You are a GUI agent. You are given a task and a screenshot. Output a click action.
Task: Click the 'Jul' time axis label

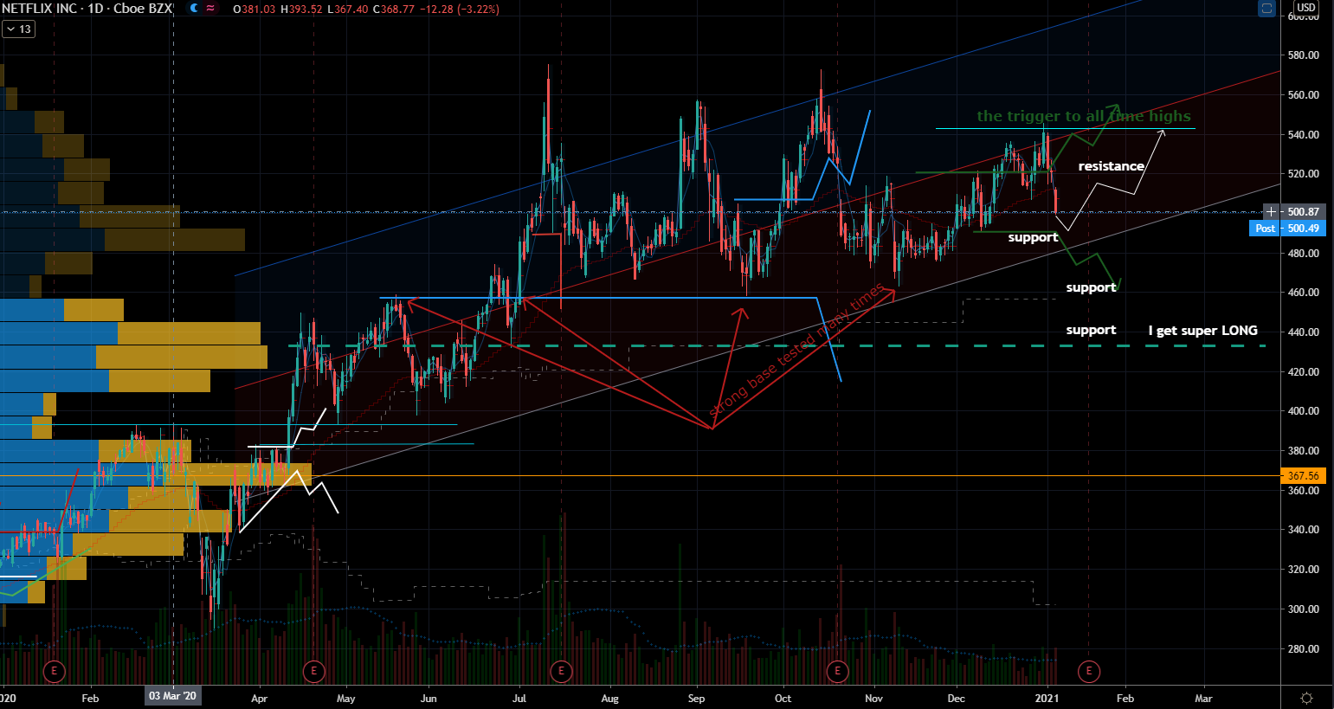tap(519, 699)
